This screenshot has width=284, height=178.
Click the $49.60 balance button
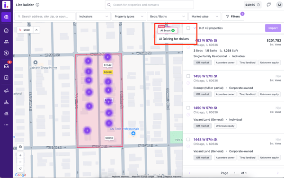(252, 5)
